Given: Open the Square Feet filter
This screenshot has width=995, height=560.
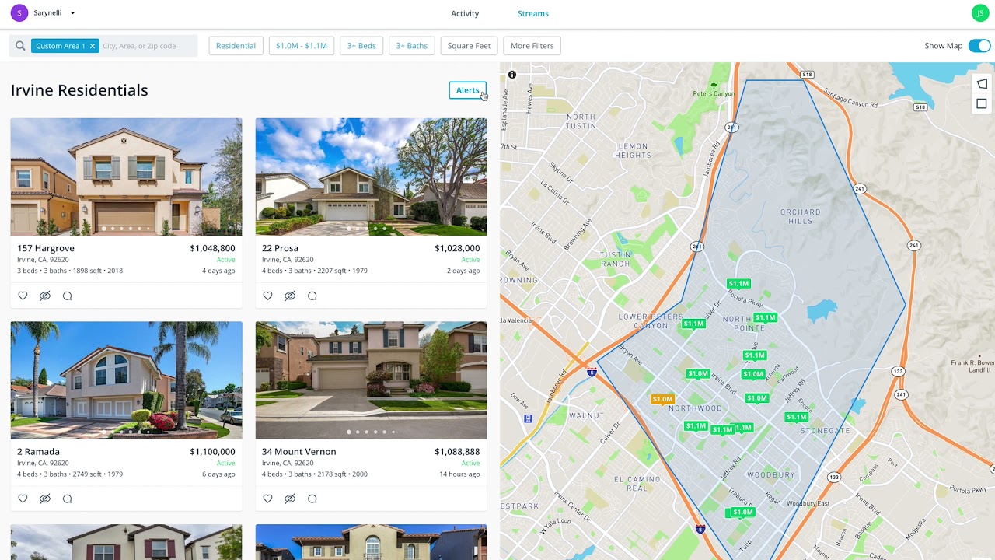Looking at the screenshot, I should pos(470,46).
